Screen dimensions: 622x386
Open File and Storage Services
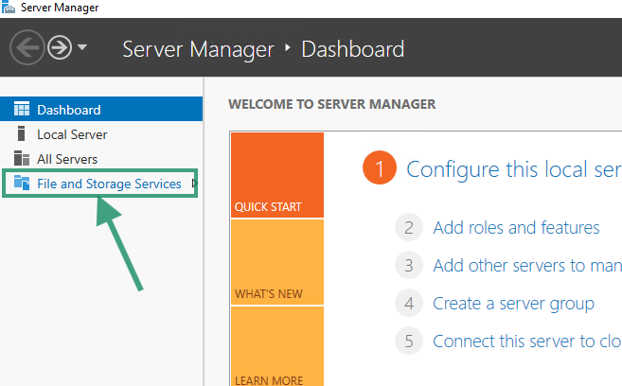(100, 184)
